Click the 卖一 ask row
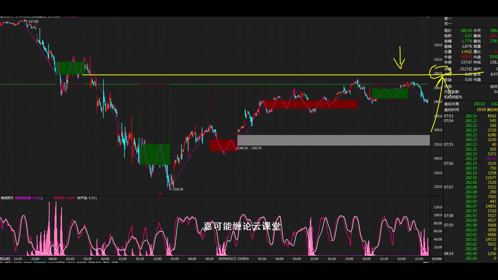This screenshot has height=280, width=498. [x=448, y=18]
